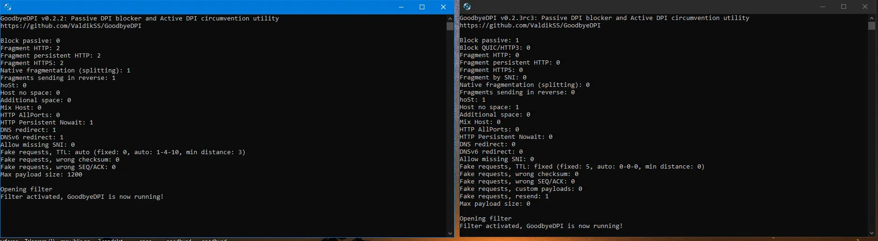Click the scrollbar thumb in right console
Screen dimensions: 878x241
(871, 26)
